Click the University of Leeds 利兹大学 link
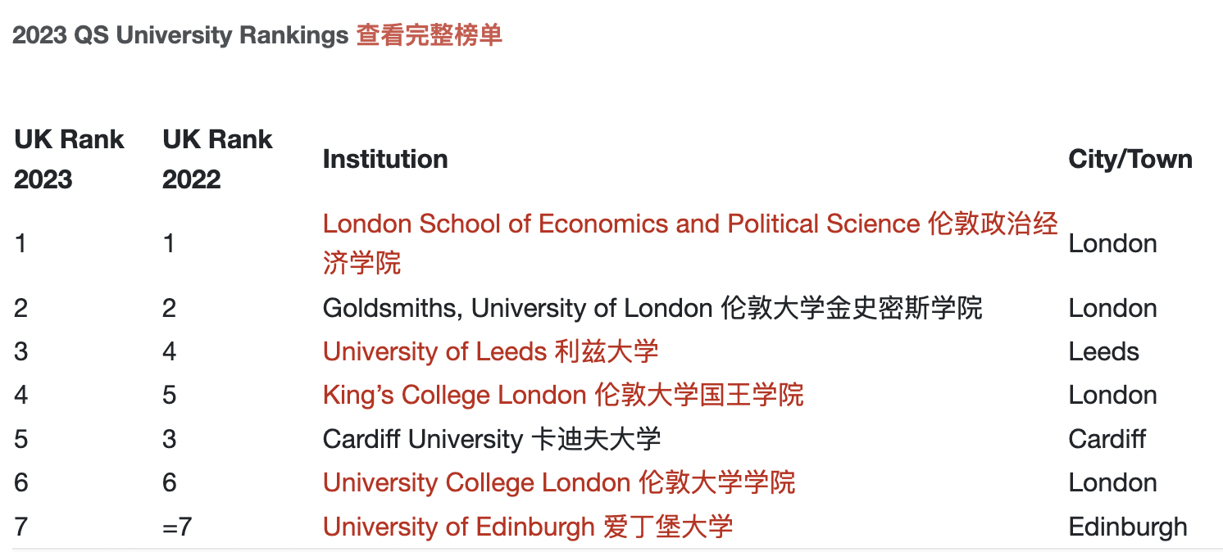This screenshot has width=1223, height=552. pos(490,352)
